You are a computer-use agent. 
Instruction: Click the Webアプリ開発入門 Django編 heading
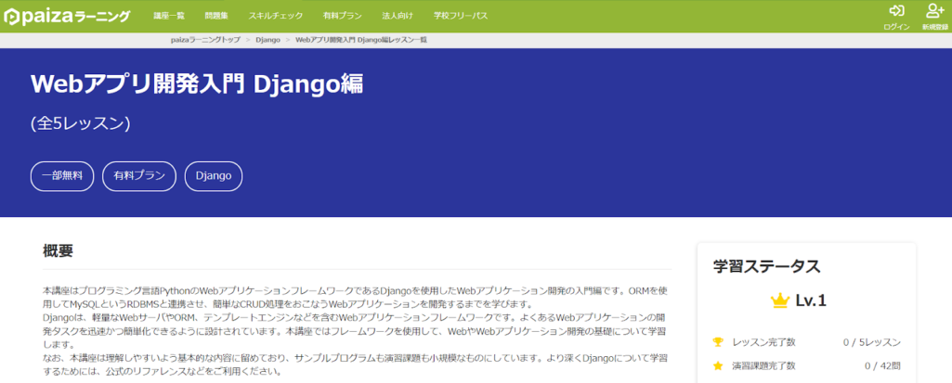[x=197, y=84]
